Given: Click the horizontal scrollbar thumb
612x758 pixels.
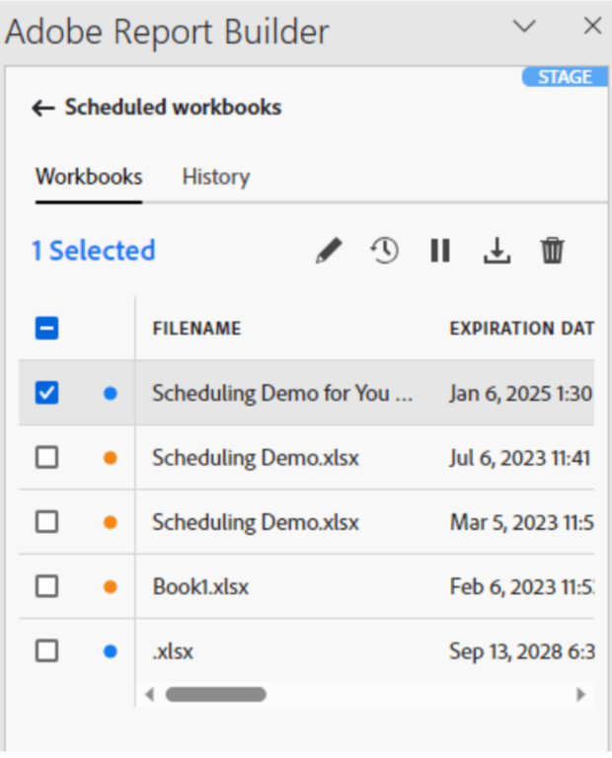Looking at the screenshot, I should 215,695.
